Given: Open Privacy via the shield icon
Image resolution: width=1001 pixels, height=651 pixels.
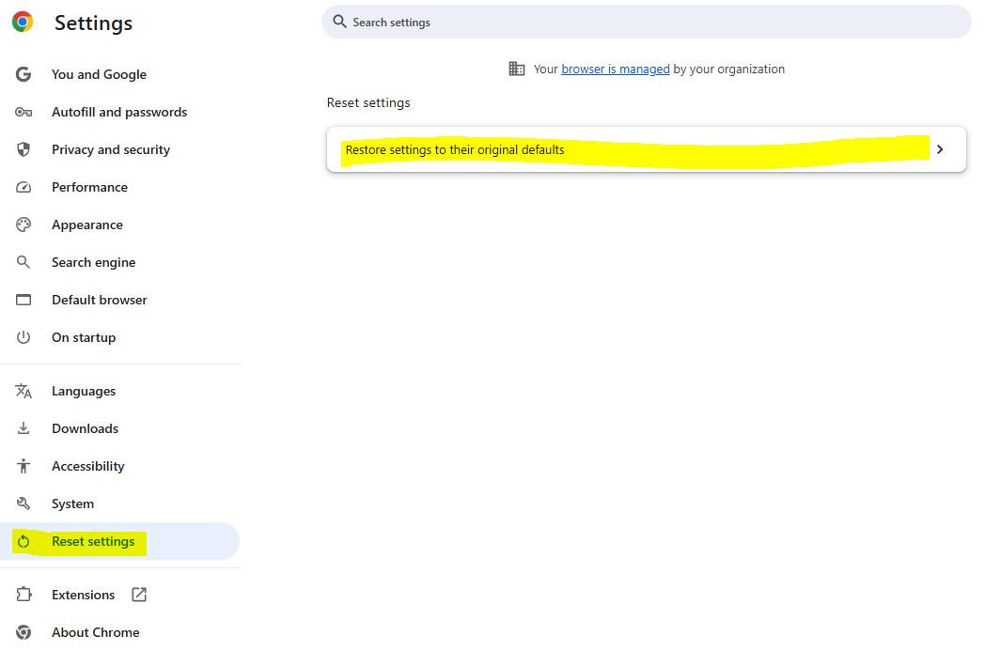Looking at the screenshot, I should [23, 149].
